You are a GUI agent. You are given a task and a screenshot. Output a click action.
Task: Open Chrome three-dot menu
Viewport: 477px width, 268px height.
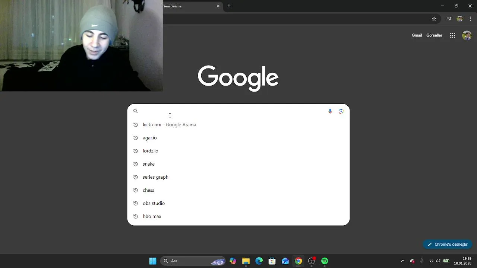(x=470, y=19)
